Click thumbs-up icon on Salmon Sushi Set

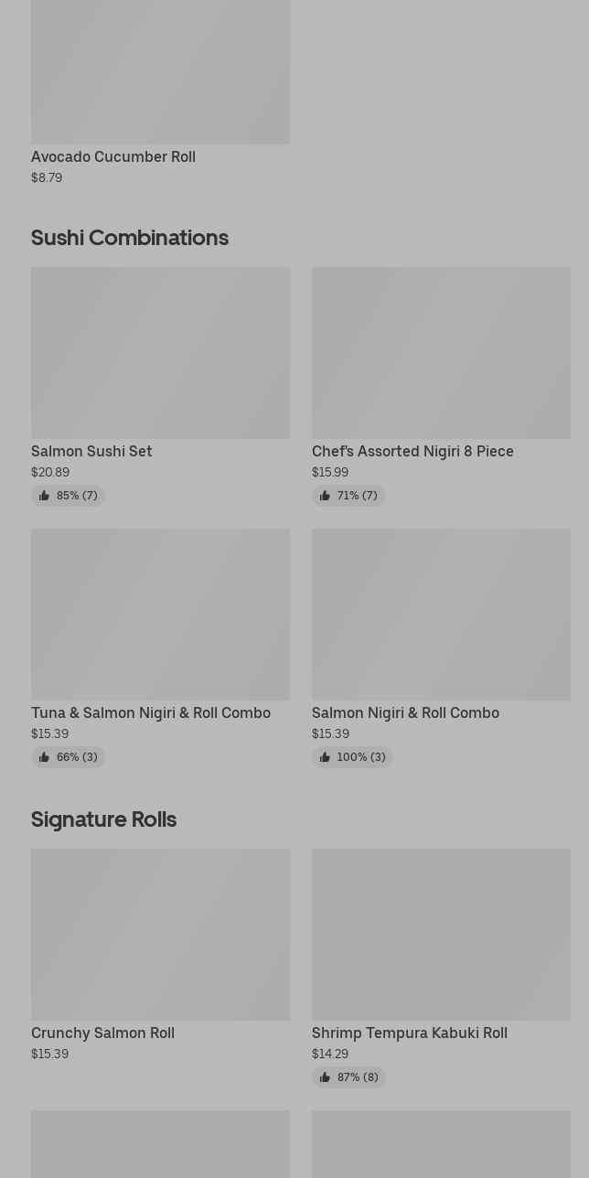(x=44, y=496)
